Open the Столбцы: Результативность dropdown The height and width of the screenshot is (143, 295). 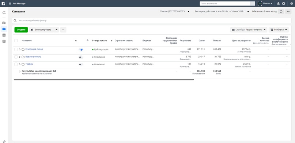[249, 30]
